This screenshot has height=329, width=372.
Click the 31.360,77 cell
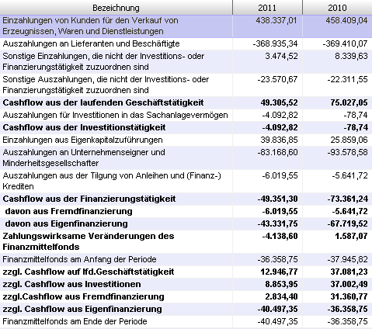pyautogui.click(x=338, y=296)
